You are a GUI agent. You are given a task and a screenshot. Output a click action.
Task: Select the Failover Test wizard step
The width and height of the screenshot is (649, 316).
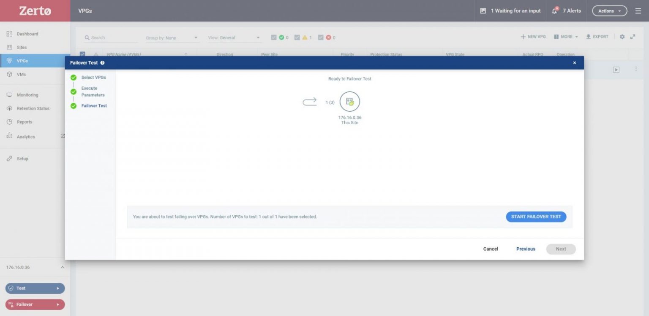(94, 106)
